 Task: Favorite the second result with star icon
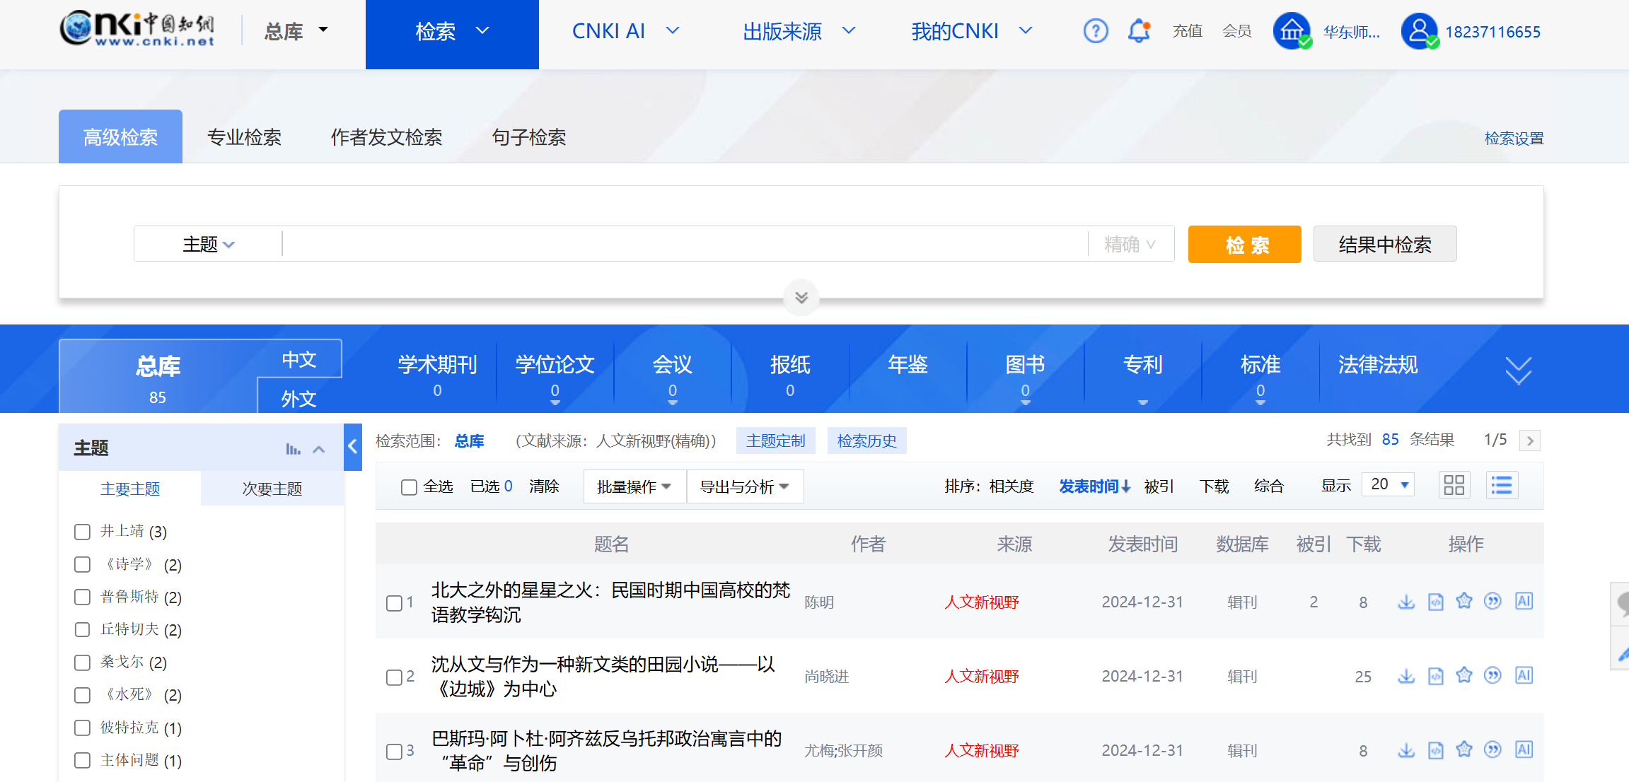point(1464,675)
